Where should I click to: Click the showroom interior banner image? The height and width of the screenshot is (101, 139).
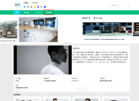[38, 30]
